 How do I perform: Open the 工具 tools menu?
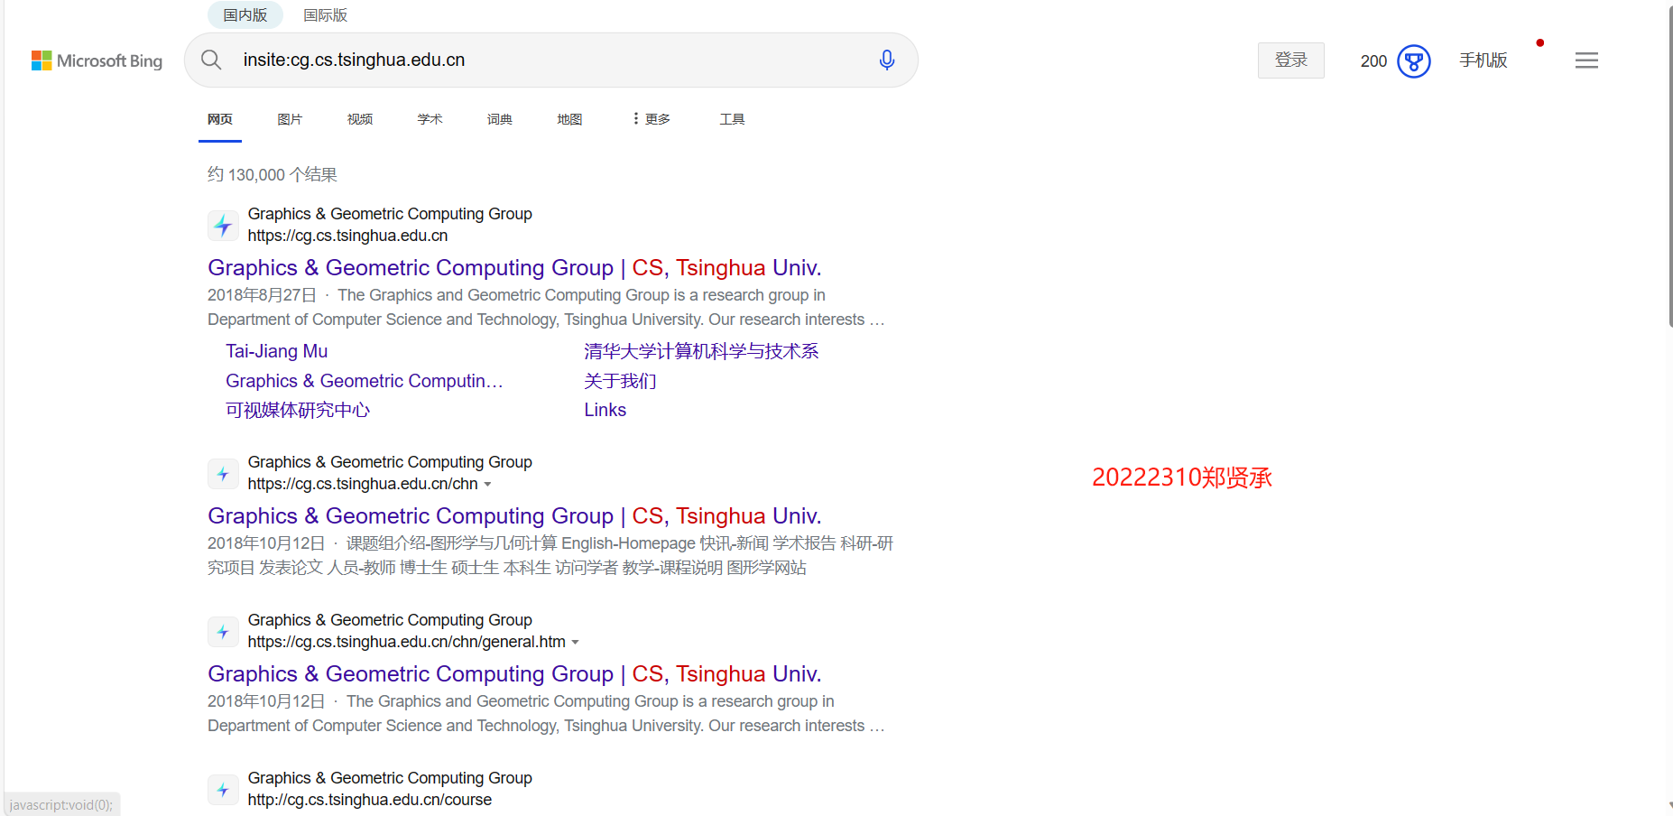tap(732, 119)
